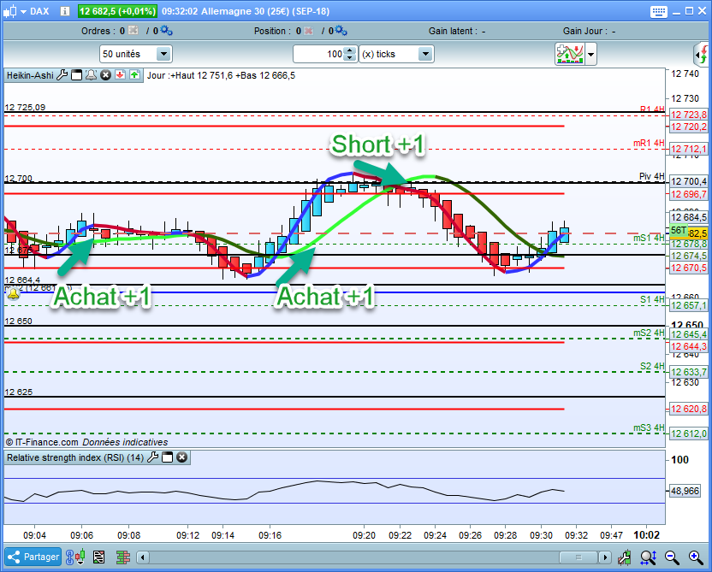Open the 50 unités timeframe dropdown

click(x=135, y=54)
